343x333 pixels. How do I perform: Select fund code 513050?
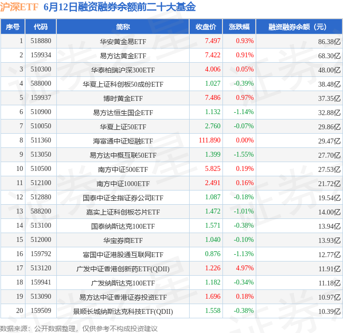point(41,155)
